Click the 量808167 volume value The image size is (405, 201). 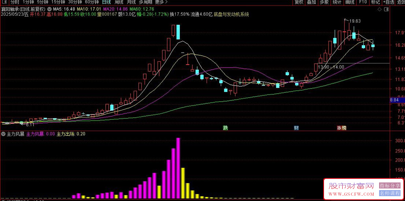tap(107, 15)
